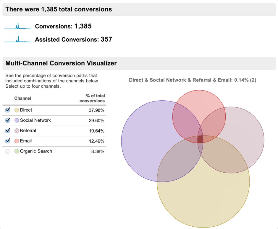Click the red Email color dot
This screenshot has width=278, height=229.
pyautogui.click(x=17, y=141)
